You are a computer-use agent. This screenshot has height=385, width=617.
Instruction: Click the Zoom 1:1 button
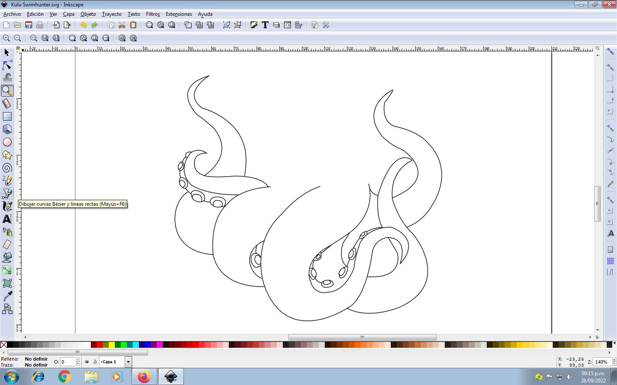click(x=34, y=38)
